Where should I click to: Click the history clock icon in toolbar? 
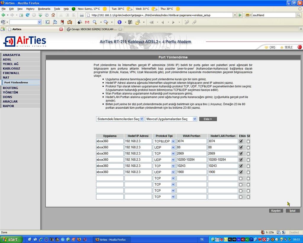coord(47,15)
